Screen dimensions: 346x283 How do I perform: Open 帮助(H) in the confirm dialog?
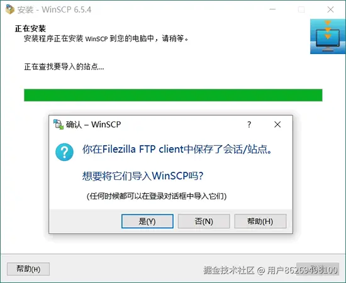pos(260,221)
